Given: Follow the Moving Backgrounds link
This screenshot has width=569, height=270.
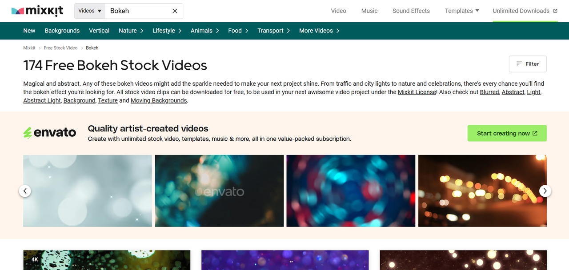Looking at the screenshot, I should tap(159, 101).
